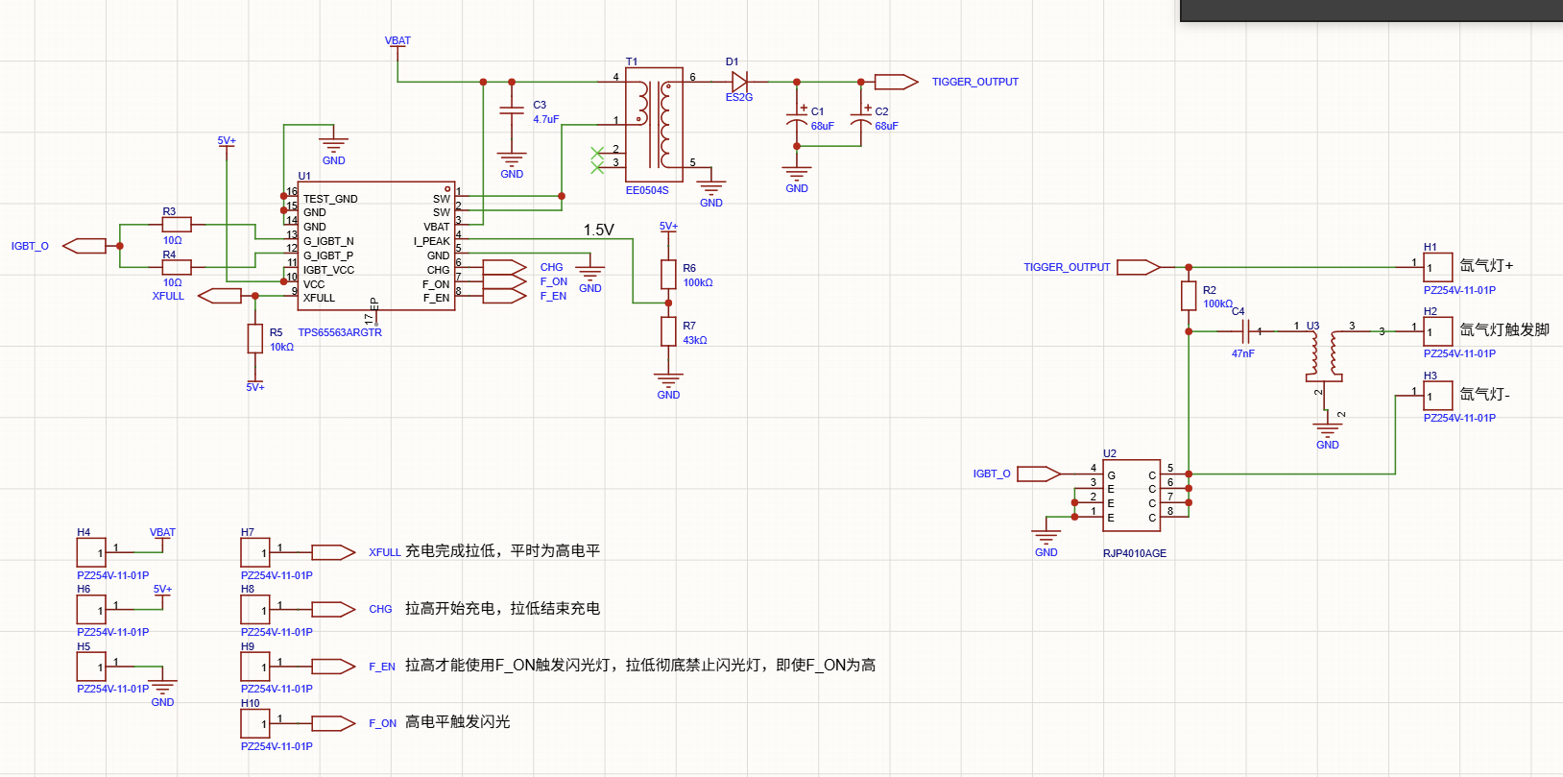Click the 1.5V text annotation
The height and width of the screenshot is (777, 1563).
pyautogui.click(x=599, y=230)
